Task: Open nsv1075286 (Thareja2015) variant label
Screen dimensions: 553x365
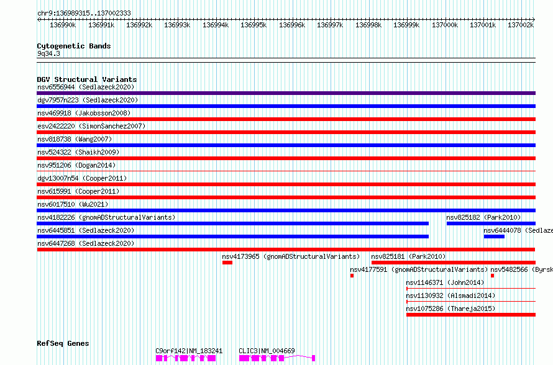Action: click(x=450, y=309)
